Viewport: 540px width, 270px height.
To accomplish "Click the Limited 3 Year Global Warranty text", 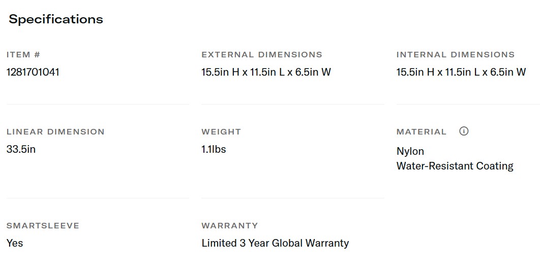I will point(275,243).
